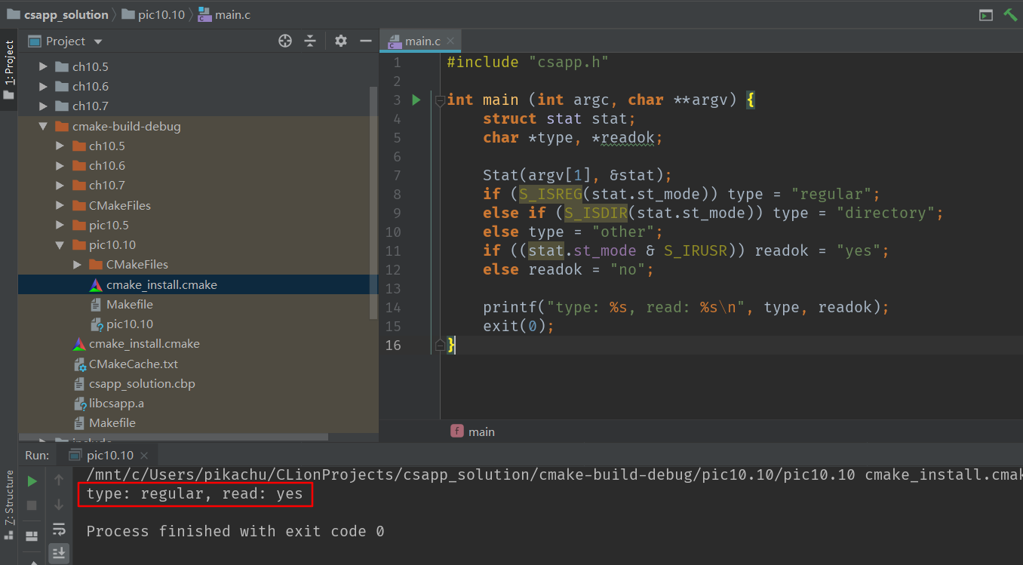Click 'Process finished with exit code 0' line
This screenshot has height=565, width=1023.
(x=235, y=531)
